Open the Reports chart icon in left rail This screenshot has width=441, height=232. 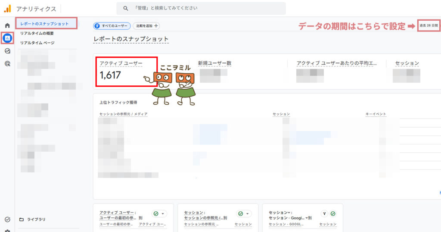[8, 38]
